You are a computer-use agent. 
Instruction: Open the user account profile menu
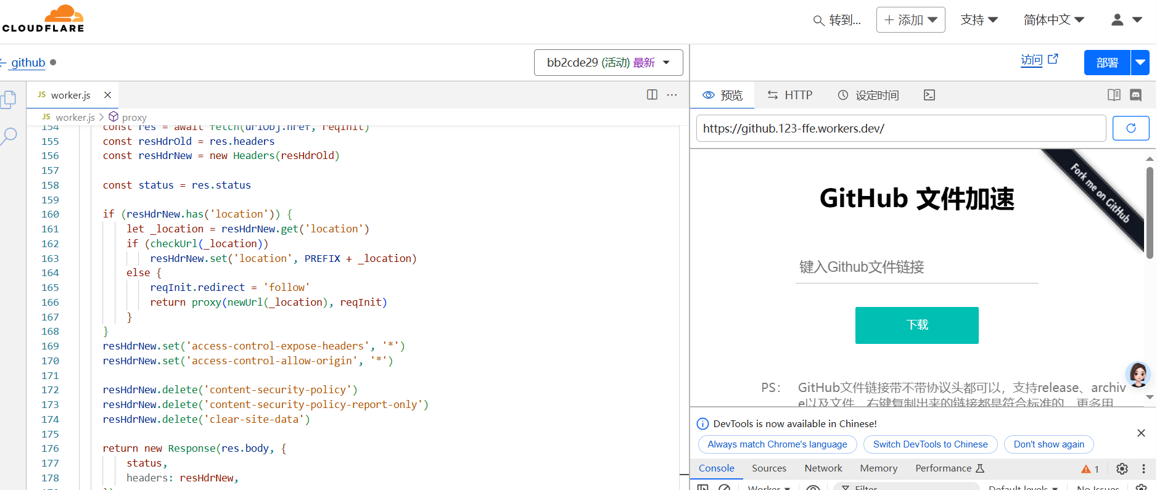coord(1126,20)
